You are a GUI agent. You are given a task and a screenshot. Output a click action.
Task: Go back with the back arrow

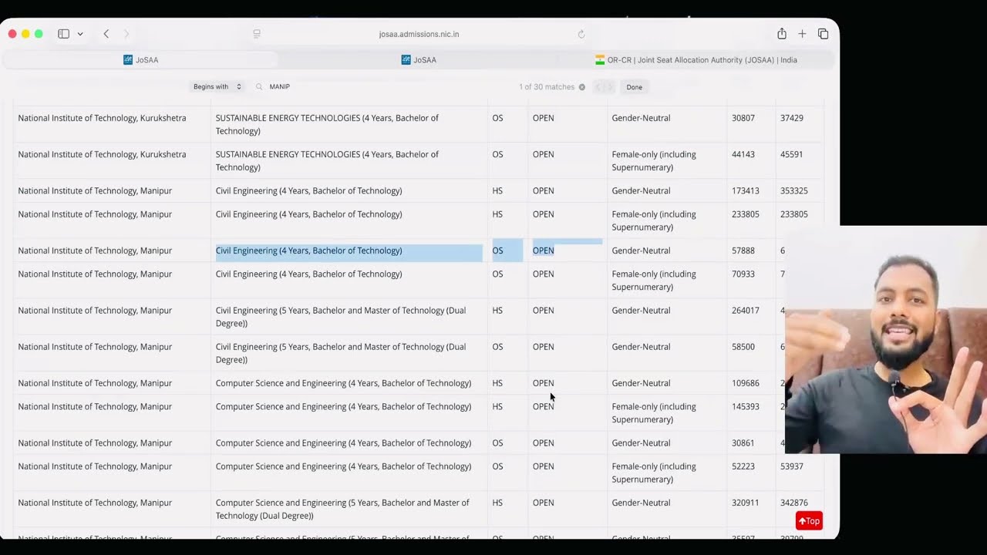tap(106, 34)
